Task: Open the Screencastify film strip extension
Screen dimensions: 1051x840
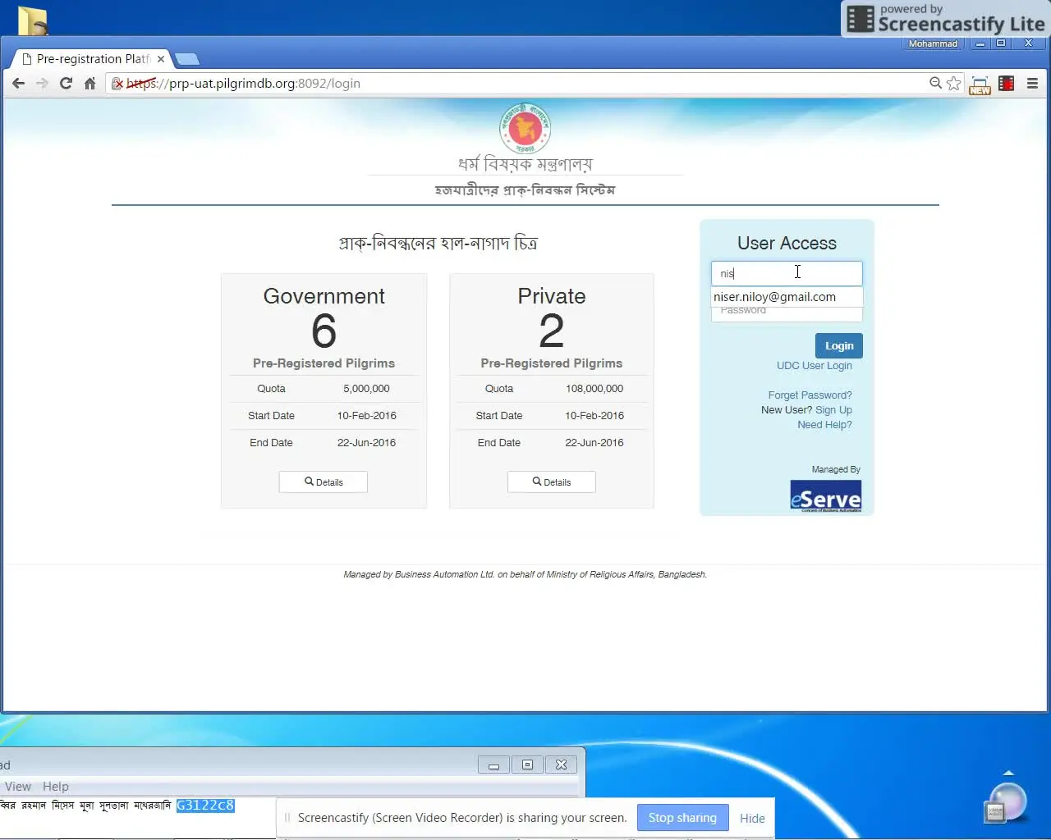Action: (1006, 83)
